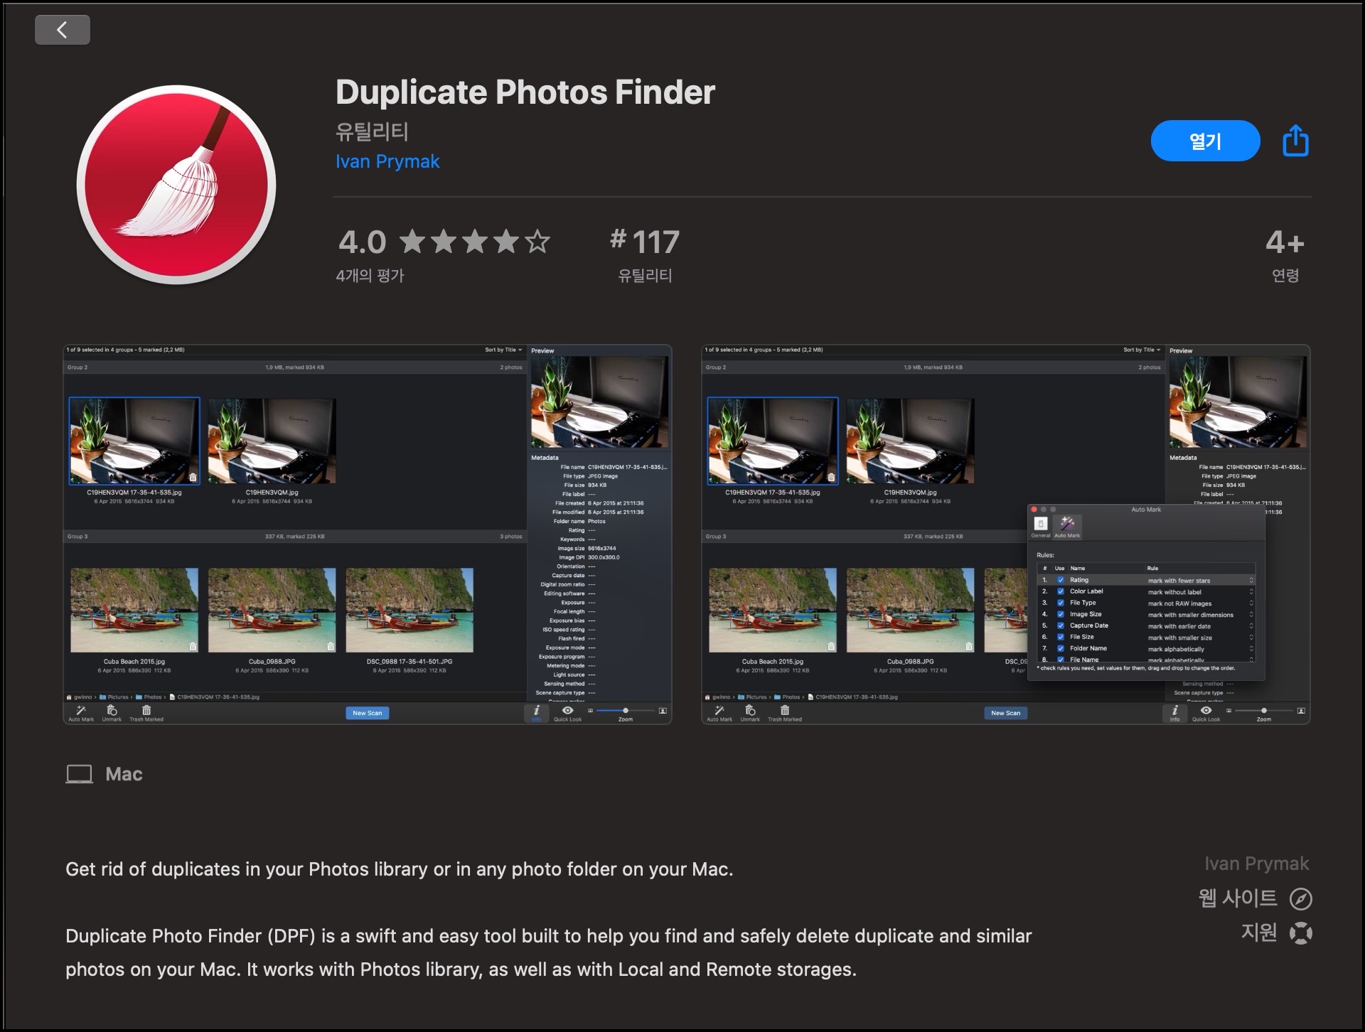Click Auto Mark wand in left screenshot
This screenshot has width=1365, height=1032.
(81, 711)
